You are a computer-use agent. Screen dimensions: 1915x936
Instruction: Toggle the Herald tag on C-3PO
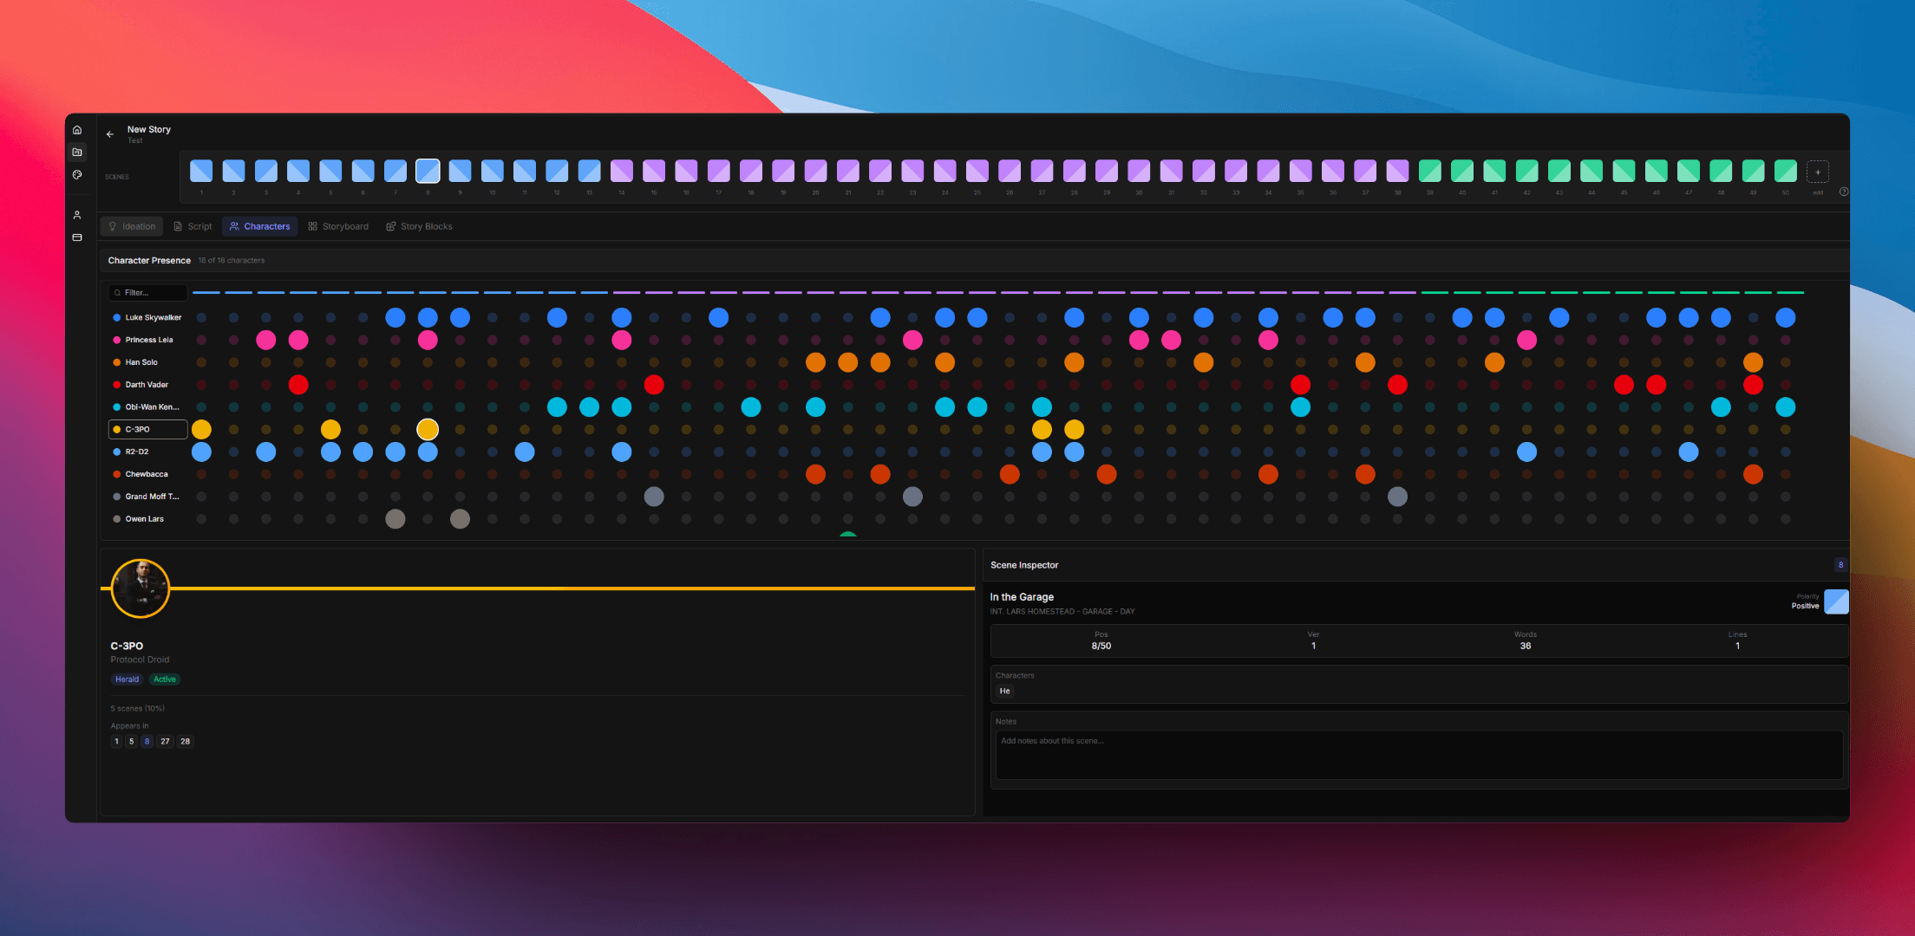[x=127, y=679]
